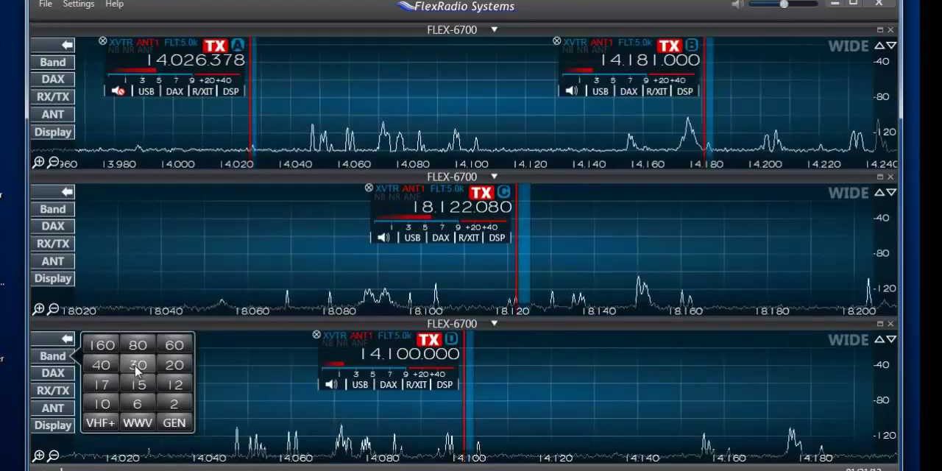Click slice A frequency 14.026.378

196,61
